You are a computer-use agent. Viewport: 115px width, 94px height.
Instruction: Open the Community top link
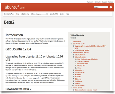pos(98,2)
